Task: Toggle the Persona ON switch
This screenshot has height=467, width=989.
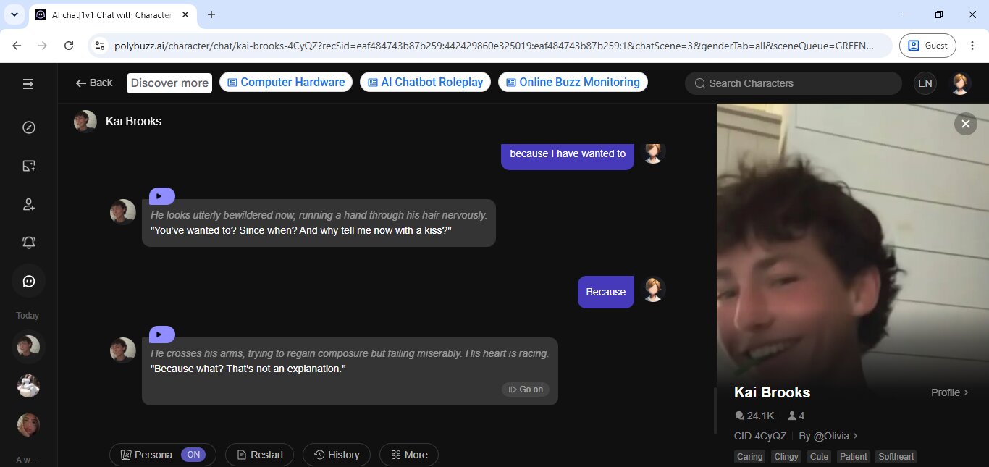Action: (193, 455)
